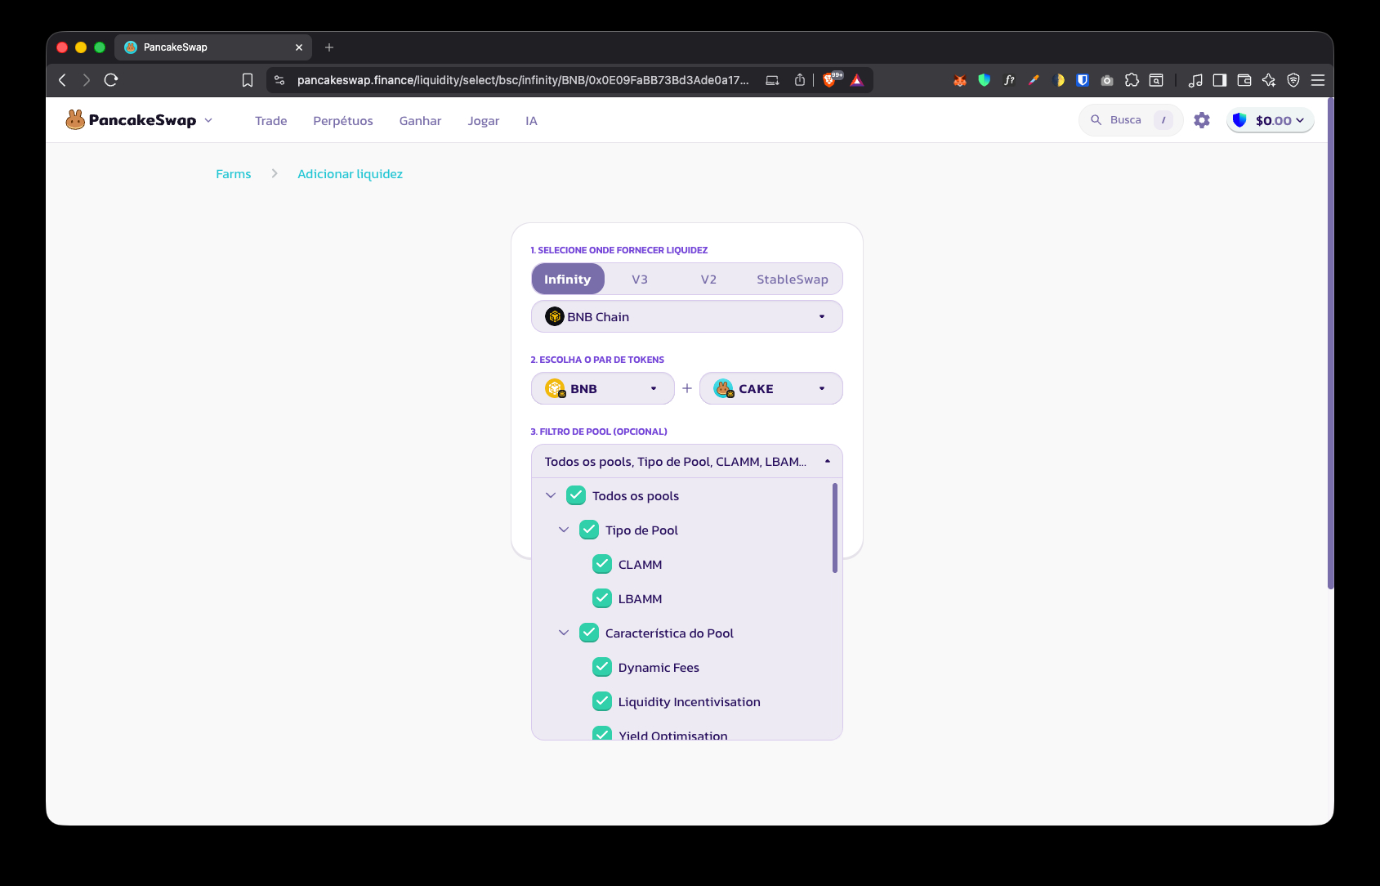Click the site settings icon in address bar

tap(279, 80)
